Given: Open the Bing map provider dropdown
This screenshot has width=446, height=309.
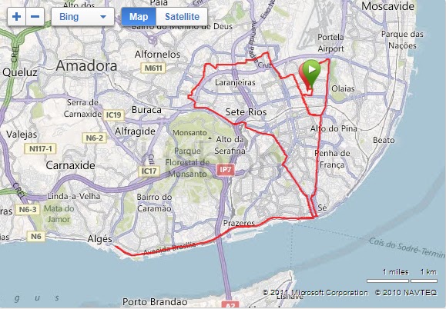Looking at the screenshot, I should point(82,17).
